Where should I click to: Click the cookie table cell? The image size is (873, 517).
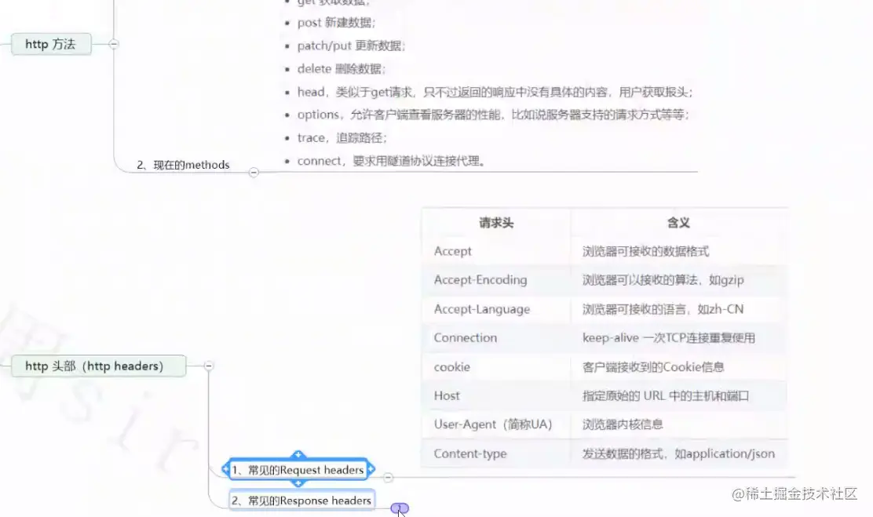coord(496,366)
